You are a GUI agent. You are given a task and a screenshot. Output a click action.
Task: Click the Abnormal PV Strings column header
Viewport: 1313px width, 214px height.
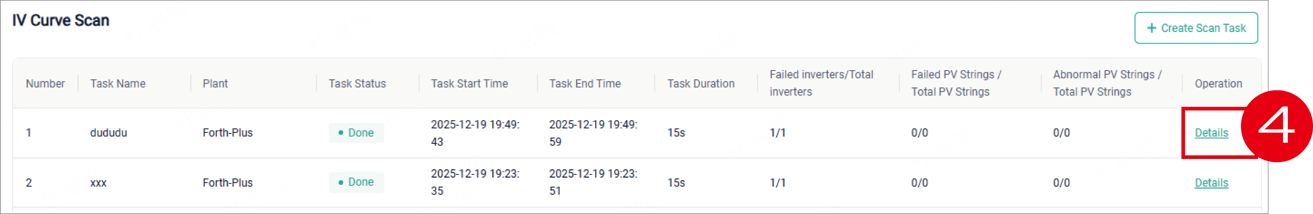click(x=1107, y=83)
